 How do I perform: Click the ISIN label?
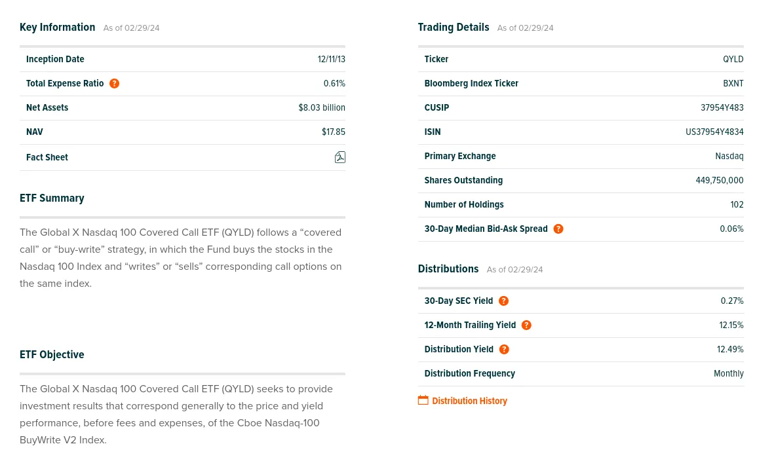[433, 132]
